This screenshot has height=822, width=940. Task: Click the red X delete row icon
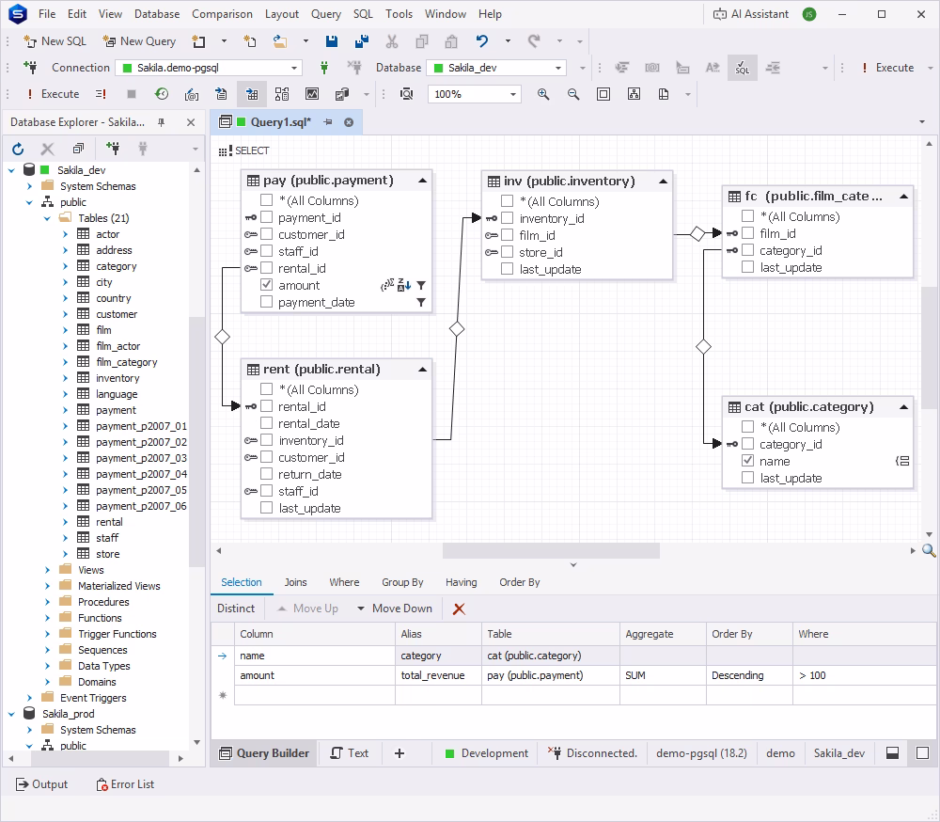click(x=459, y=609)
